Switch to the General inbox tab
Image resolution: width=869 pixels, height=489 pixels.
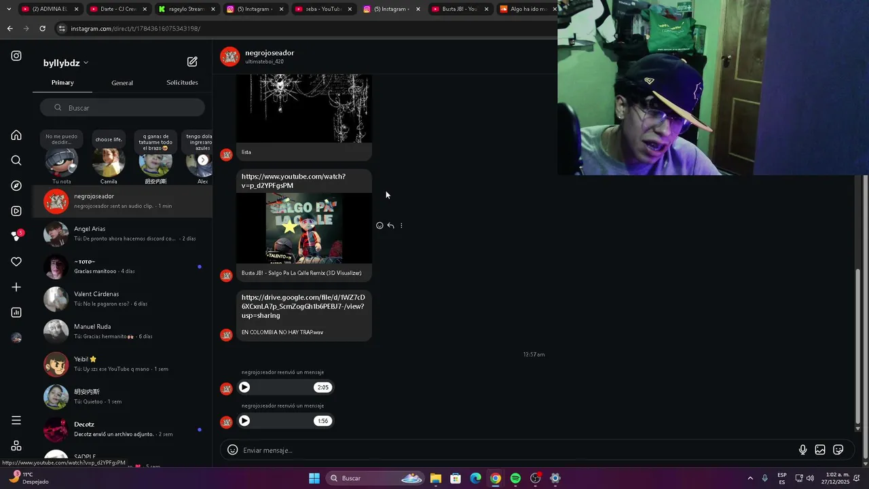[x=122, y=83]
